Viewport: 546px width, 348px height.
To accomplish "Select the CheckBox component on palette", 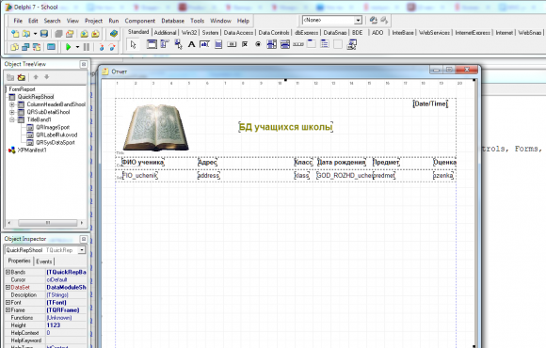I will tap(245, 44).
